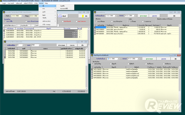Select the '1. เฉพาะราย' radio in top-right window
This screenshot has width=185, height=115.
coord(143,21)
